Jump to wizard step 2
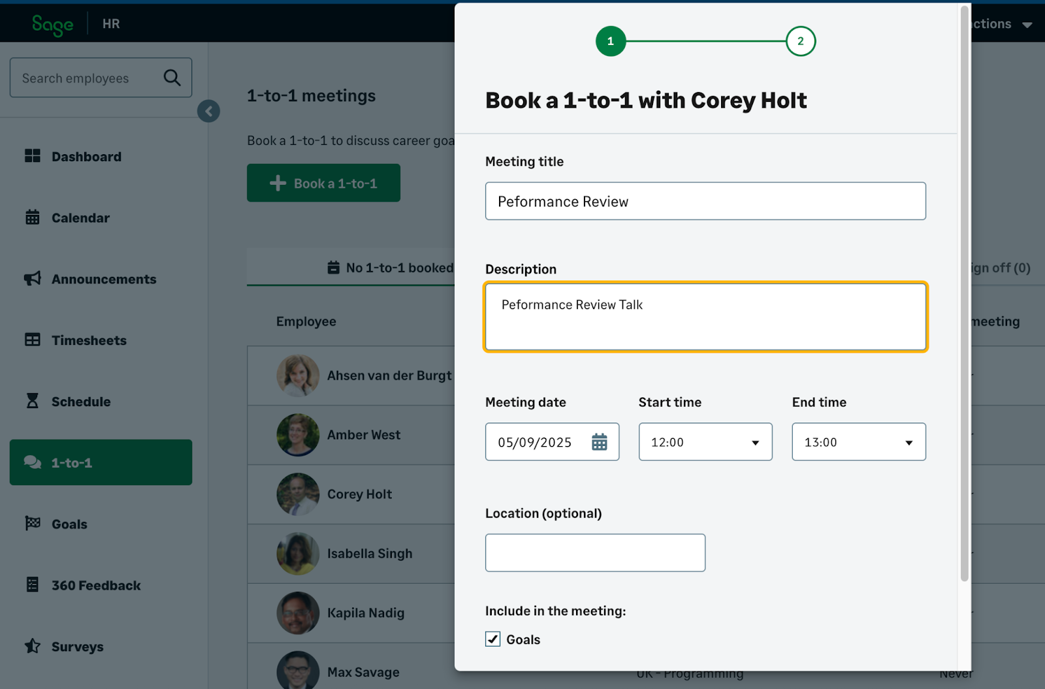Viewport: 1045px width, 689px height. tap(801, 41)
